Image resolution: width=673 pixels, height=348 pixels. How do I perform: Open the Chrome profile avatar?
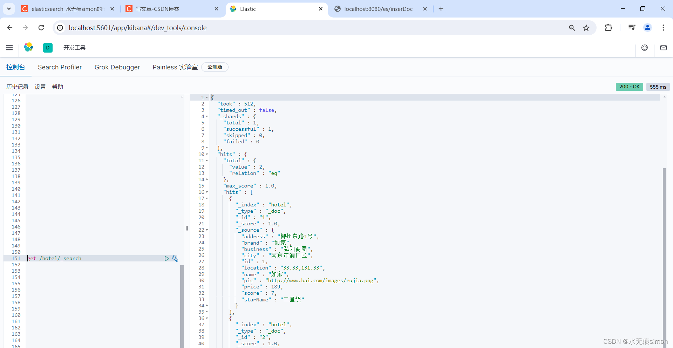coord(647,28)
